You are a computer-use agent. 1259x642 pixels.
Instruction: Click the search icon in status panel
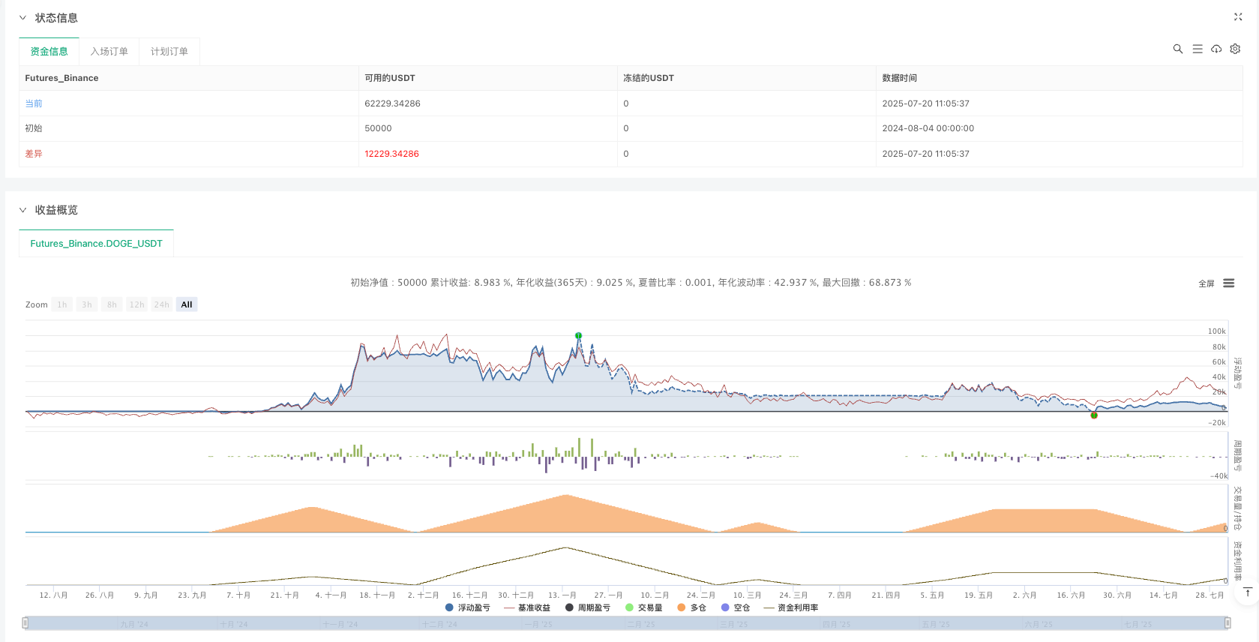coord(1178,49)
